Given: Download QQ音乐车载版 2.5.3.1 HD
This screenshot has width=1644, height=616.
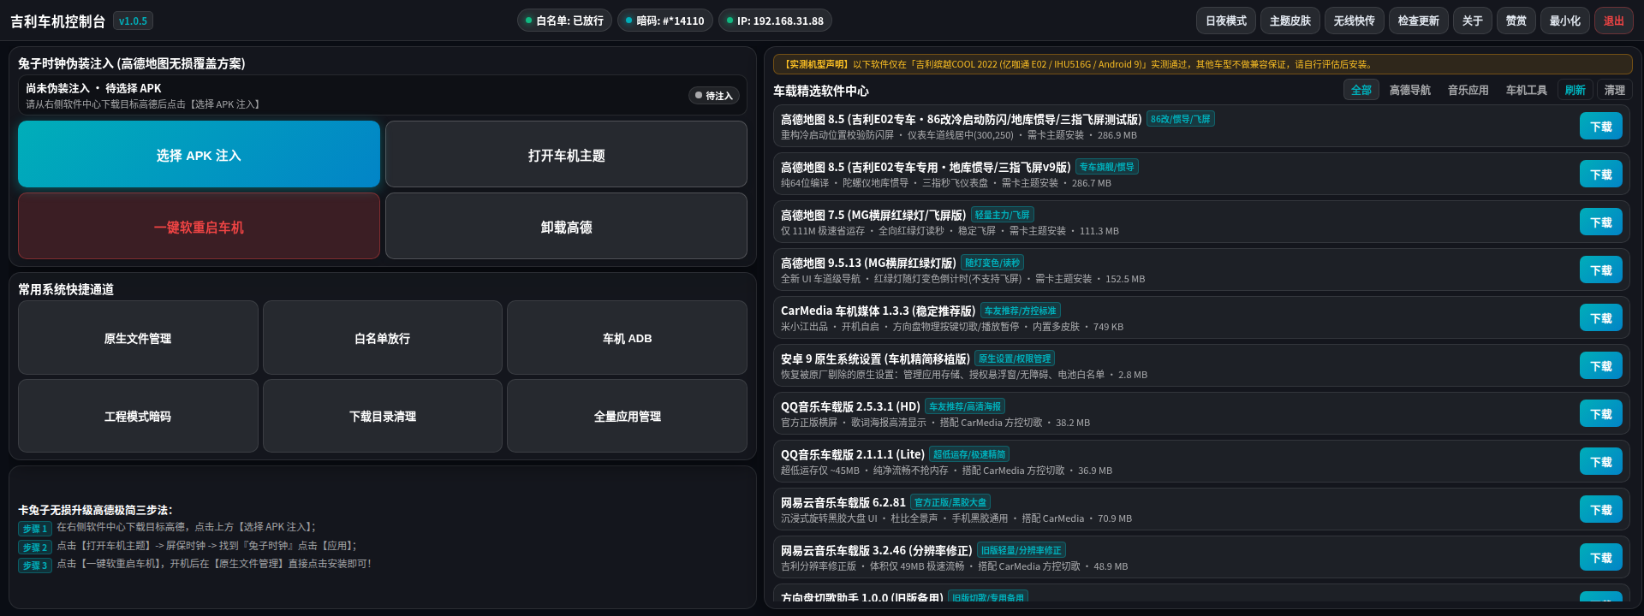Looking at the screenshot, I should tap(1601, 413).
